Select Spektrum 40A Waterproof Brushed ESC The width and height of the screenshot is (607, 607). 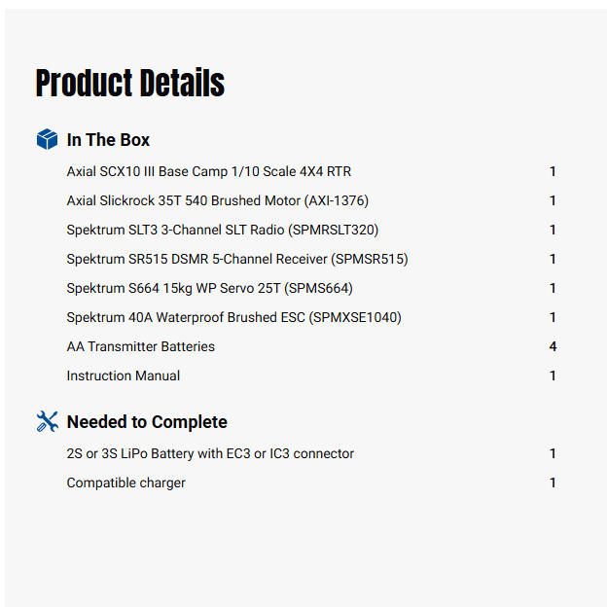(233, 318)
